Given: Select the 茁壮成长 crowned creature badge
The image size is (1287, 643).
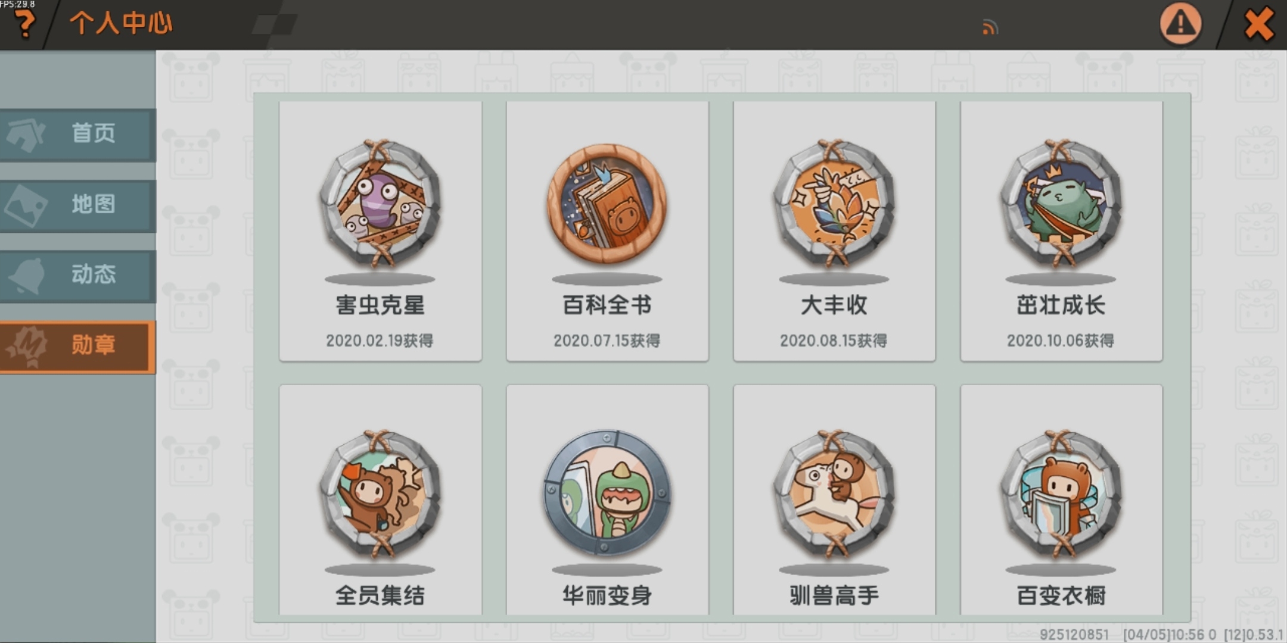Looking at the screenshot, I should [1061, 203].
